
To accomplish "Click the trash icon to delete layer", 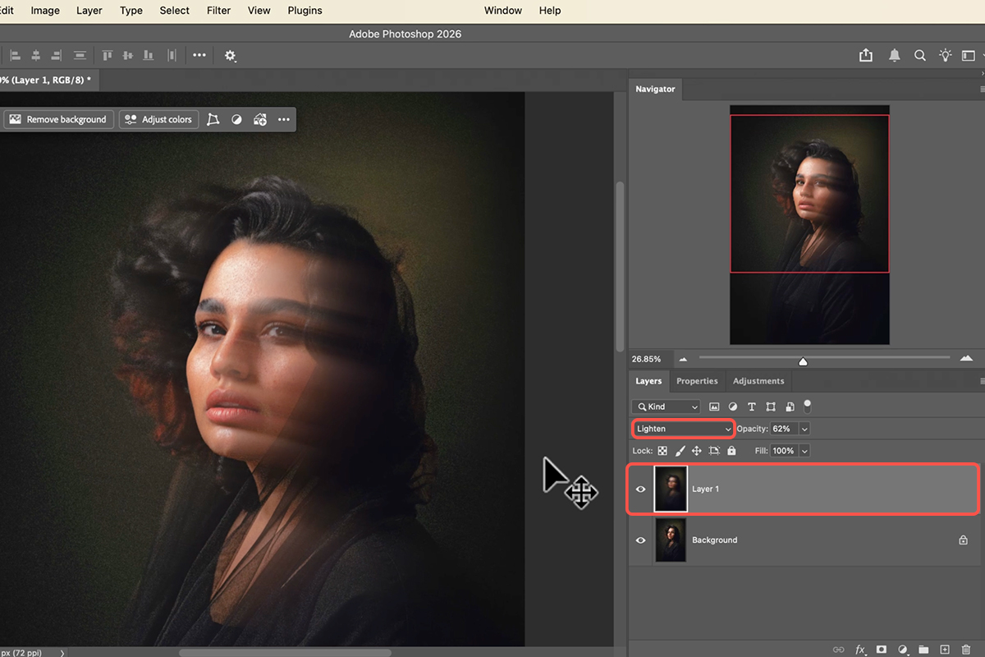I will [x=965, y=650].
